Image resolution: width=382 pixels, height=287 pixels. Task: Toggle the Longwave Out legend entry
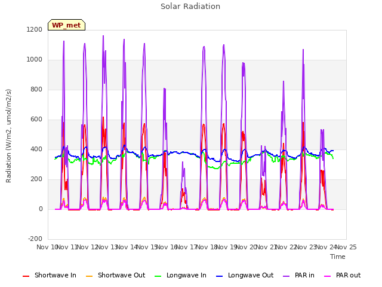[x=245, y=275]
